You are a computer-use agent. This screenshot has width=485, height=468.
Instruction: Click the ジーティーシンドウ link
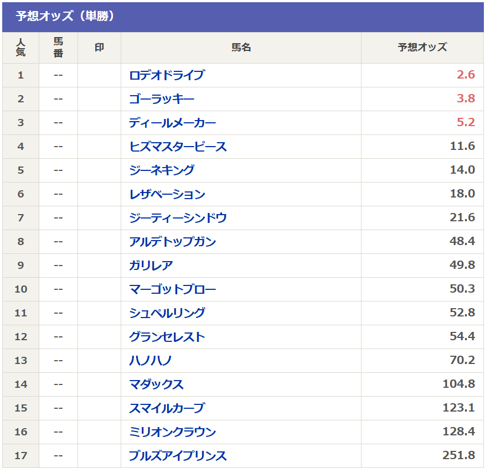point(178,218)
